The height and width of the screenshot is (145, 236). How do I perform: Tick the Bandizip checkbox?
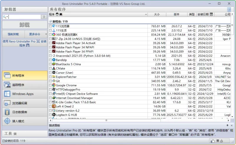pyautogui.click(x=50, y=60)
